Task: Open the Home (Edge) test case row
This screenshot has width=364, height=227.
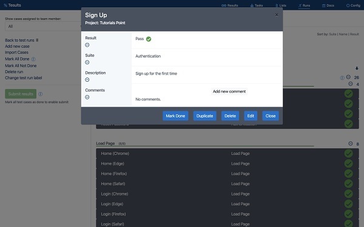Action: click(227, 163)
